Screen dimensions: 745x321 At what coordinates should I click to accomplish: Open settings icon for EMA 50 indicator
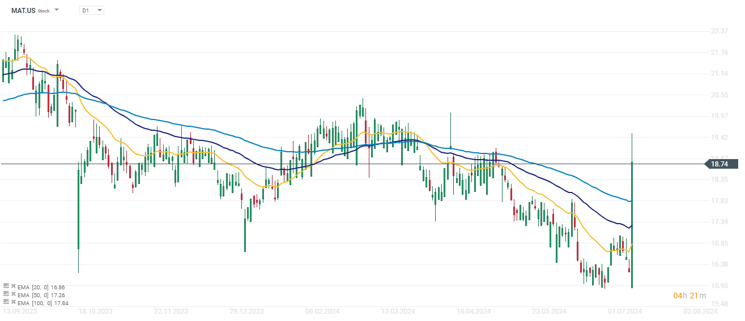coord(6,295)
